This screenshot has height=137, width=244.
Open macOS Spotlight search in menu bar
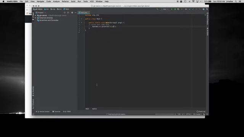[236, 2]
